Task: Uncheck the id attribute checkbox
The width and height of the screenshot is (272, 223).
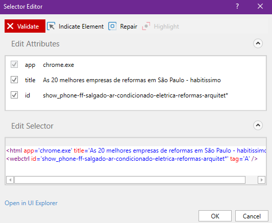Action: click(x=14, y=95)
